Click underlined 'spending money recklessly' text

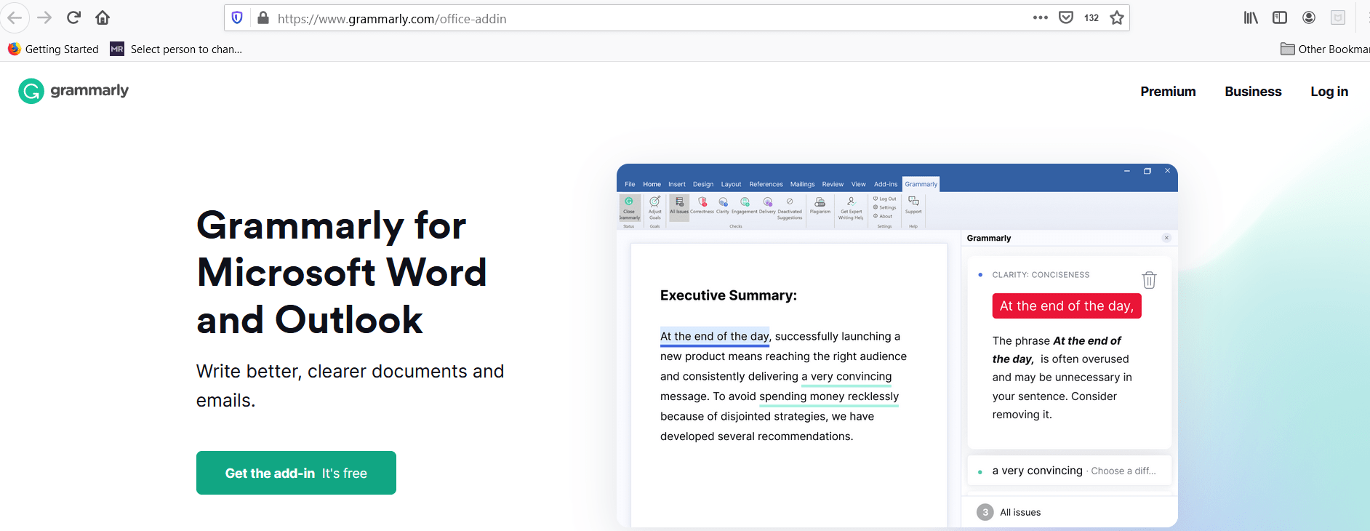829,396
